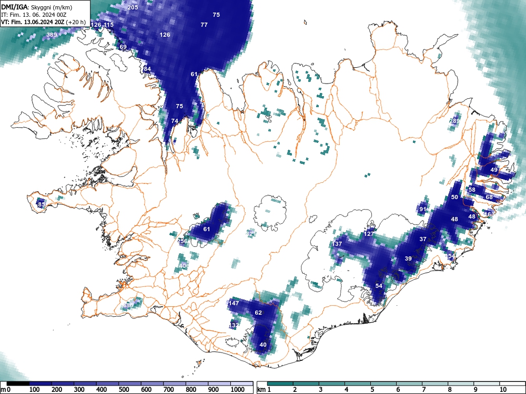Click the 91 value on the map
Screen dimensions: 526x394
(x=423, y=209)
